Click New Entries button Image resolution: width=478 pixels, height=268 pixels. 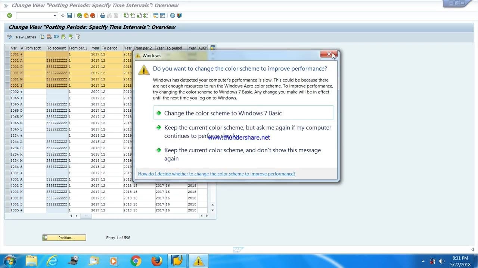(x=26, y=37)
